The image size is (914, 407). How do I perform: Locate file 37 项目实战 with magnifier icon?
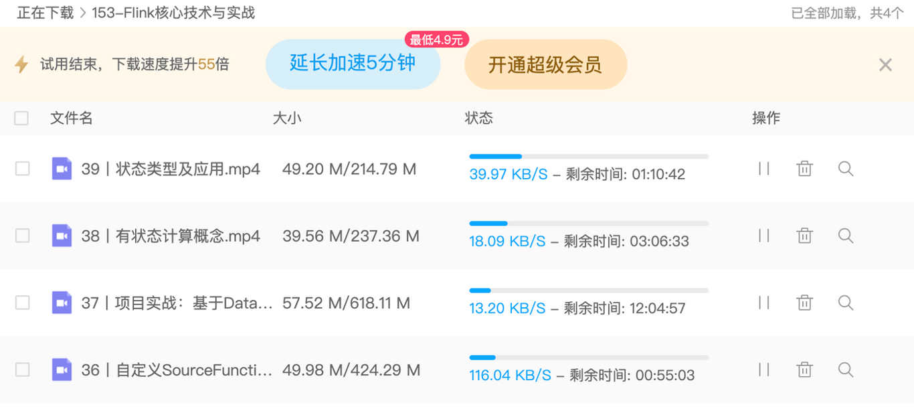click(x=846, y=303)
